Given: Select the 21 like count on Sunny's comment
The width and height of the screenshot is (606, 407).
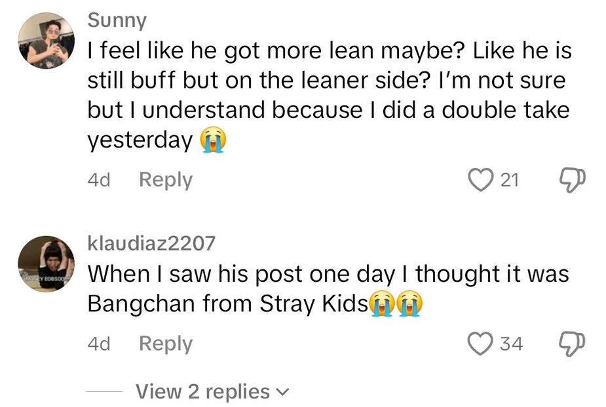Looking at the screenshot, I should coord(510,180).
